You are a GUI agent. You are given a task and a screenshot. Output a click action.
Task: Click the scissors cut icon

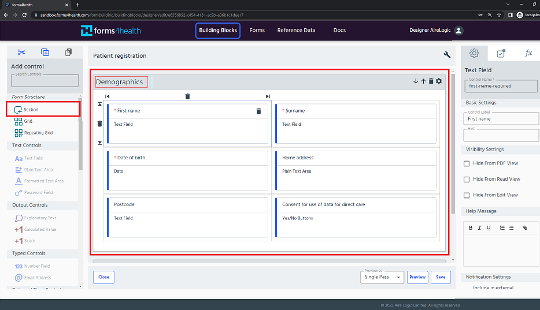point(21,52)
